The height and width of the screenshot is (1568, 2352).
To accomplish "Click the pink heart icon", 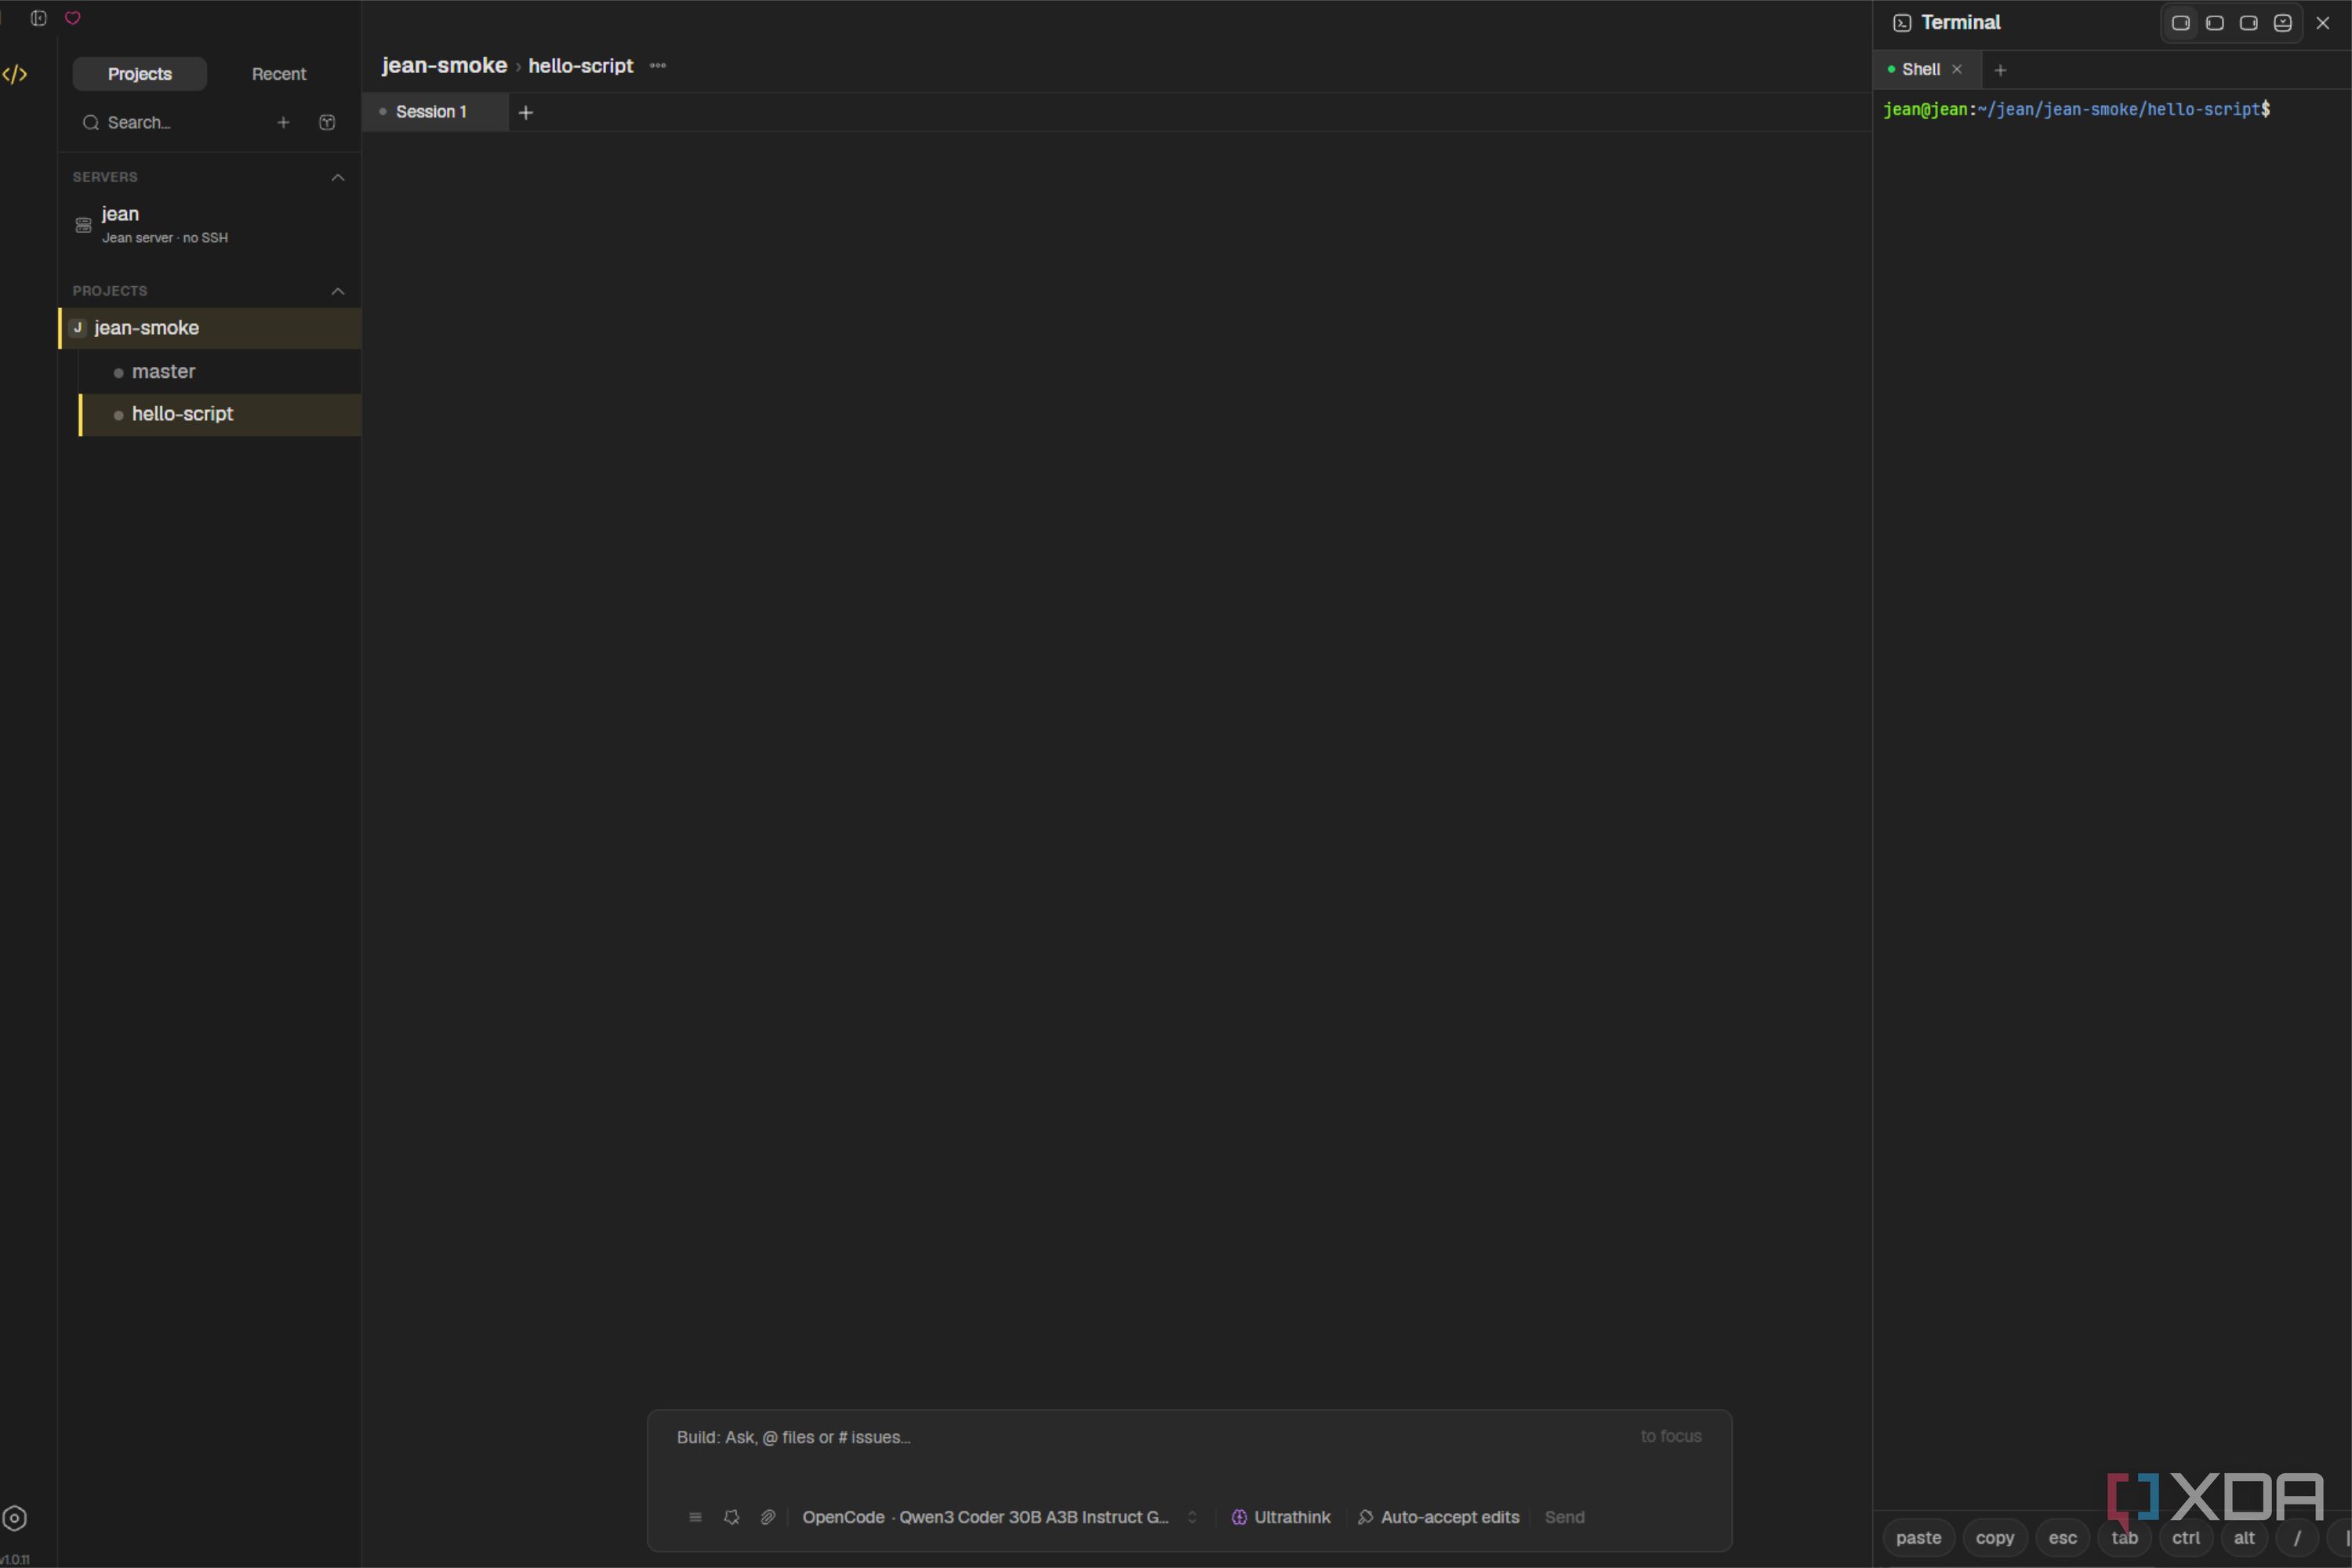I will tap(73, 18).
